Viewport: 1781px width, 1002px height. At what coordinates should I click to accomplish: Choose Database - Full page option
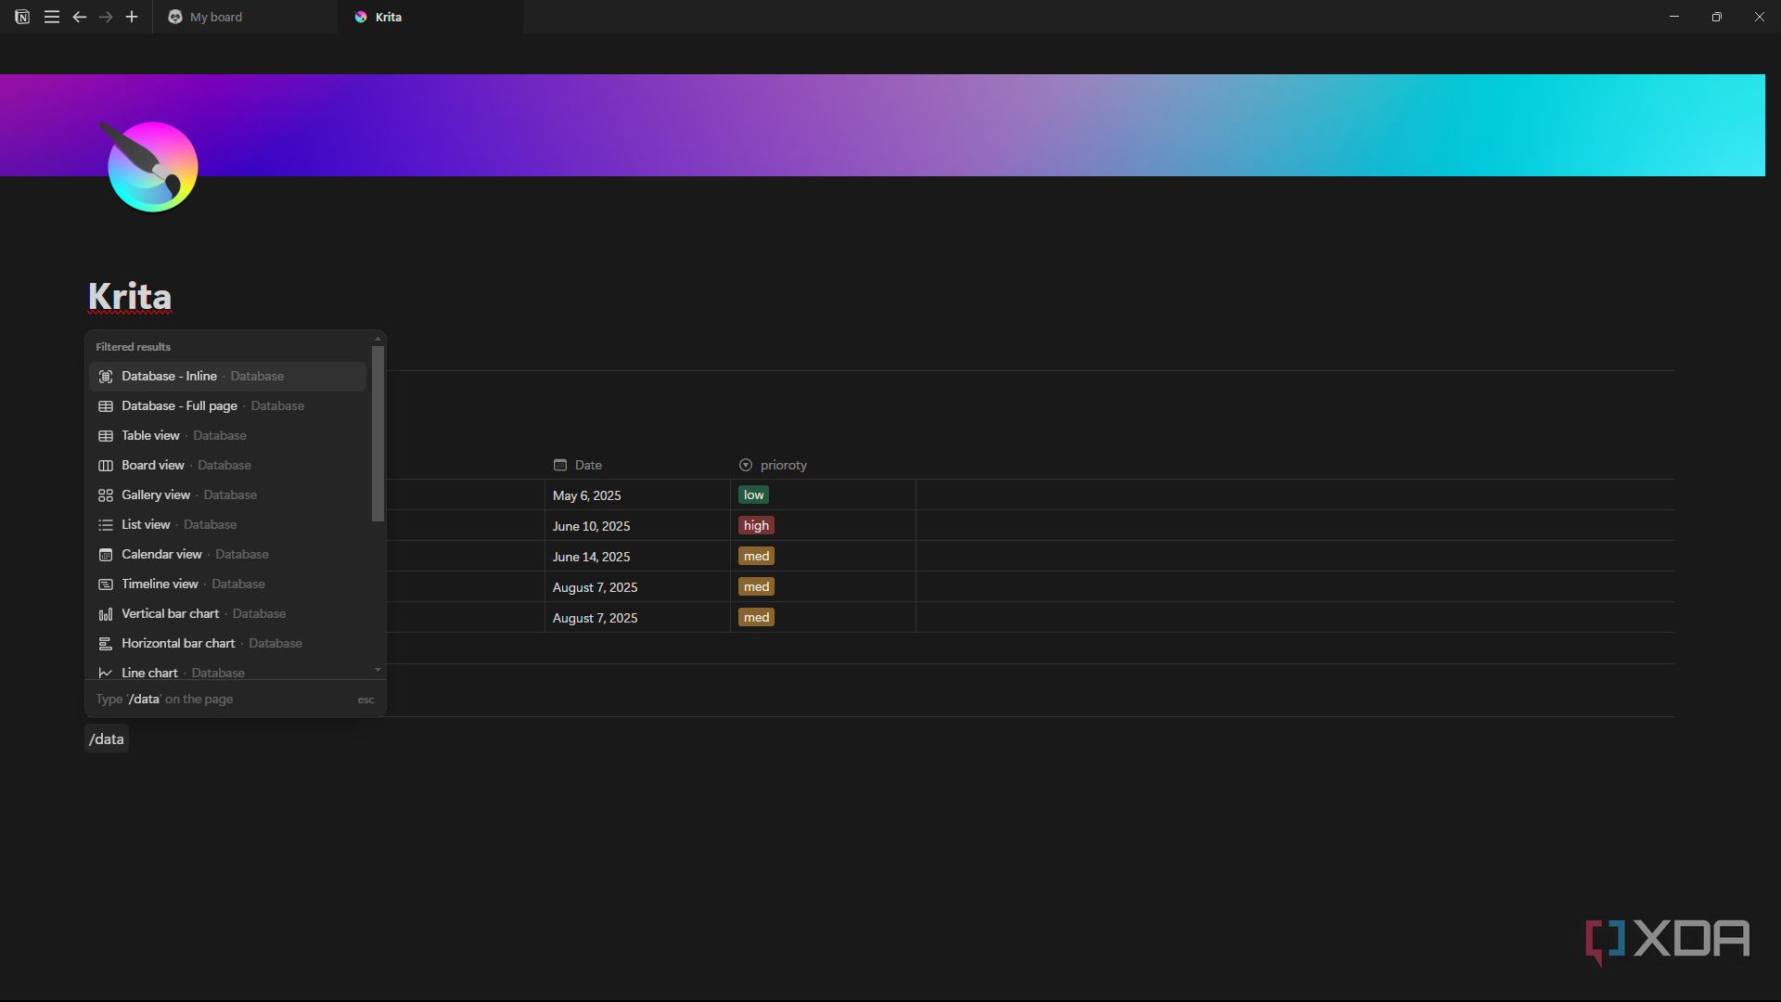point(227,405)
